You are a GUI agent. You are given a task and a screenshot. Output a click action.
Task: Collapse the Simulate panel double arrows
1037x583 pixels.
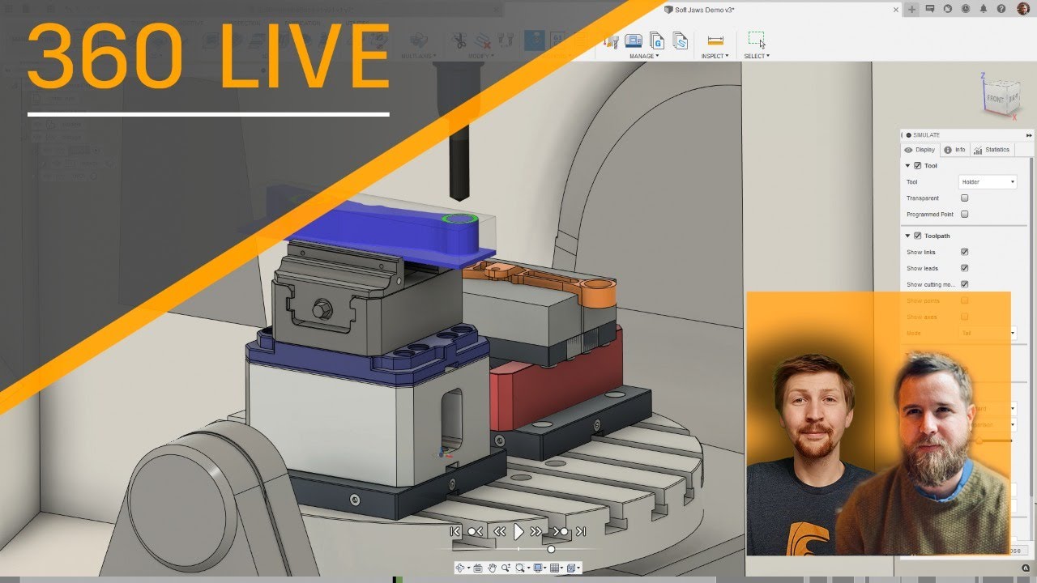pos(1029,135)
